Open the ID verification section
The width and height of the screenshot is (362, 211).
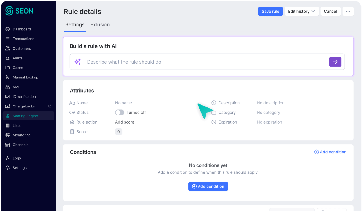24,97
